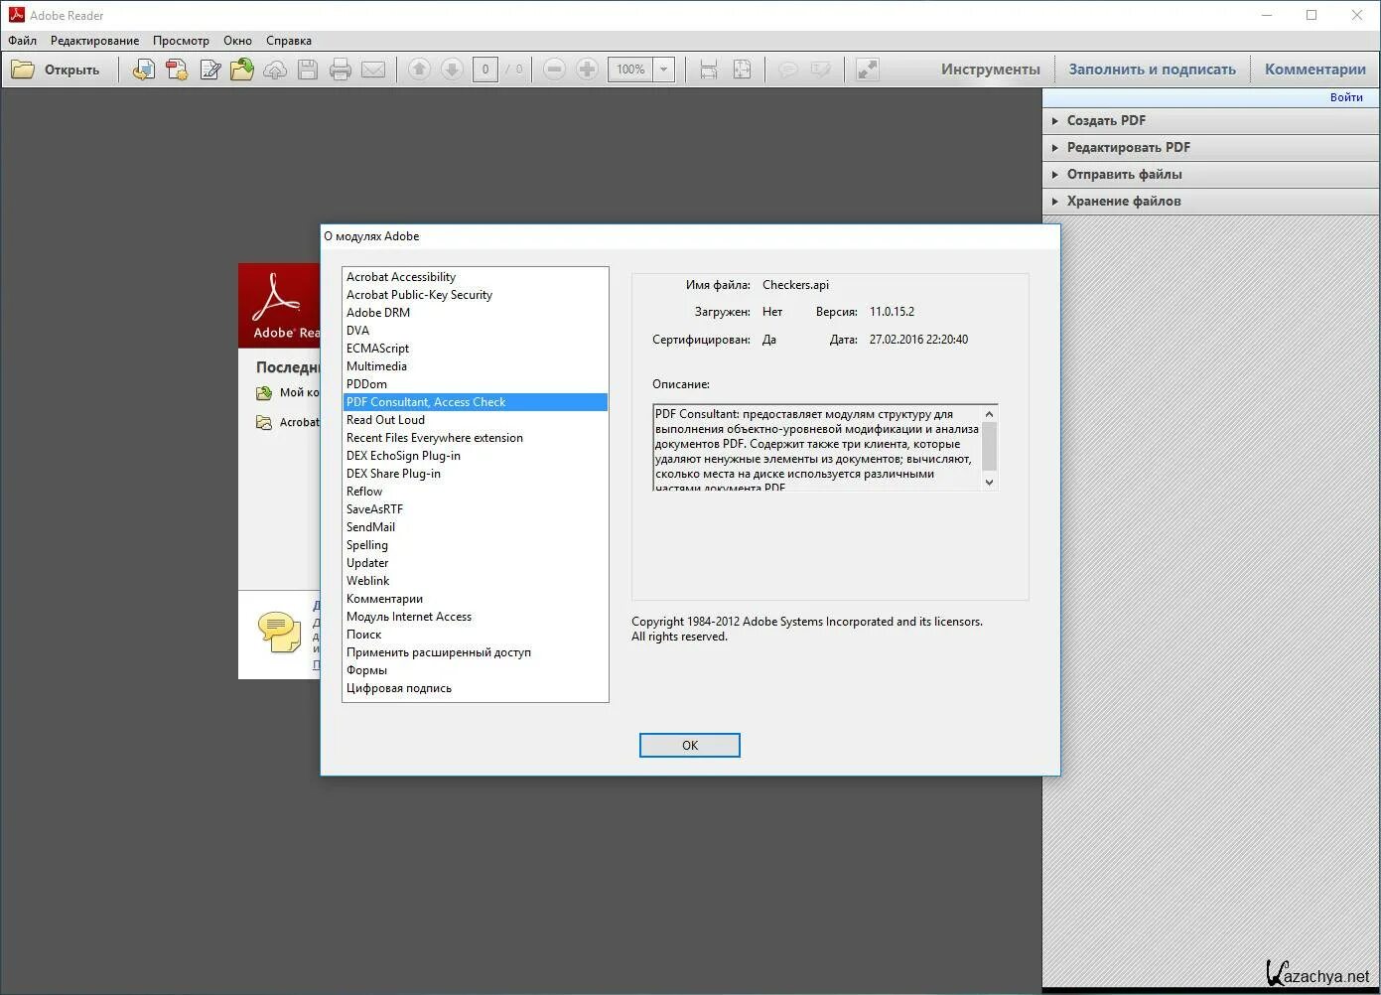
Task: Select Модуль Internet Access in list
Action: pos(476,617)
